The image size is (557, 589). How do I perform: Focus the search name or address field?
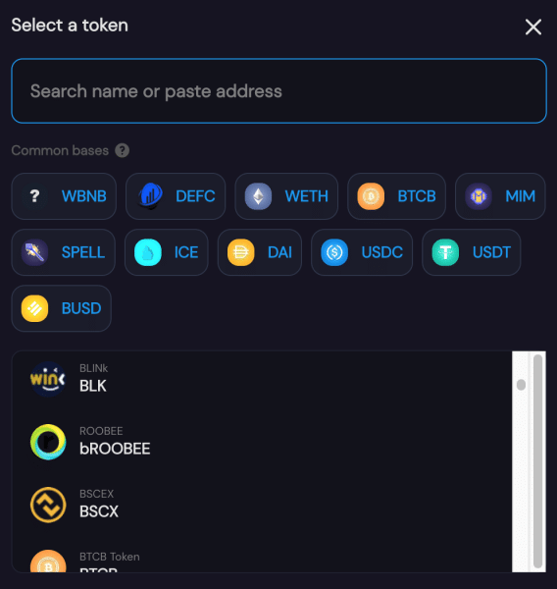pyautogui.click(x=278, y=91)
